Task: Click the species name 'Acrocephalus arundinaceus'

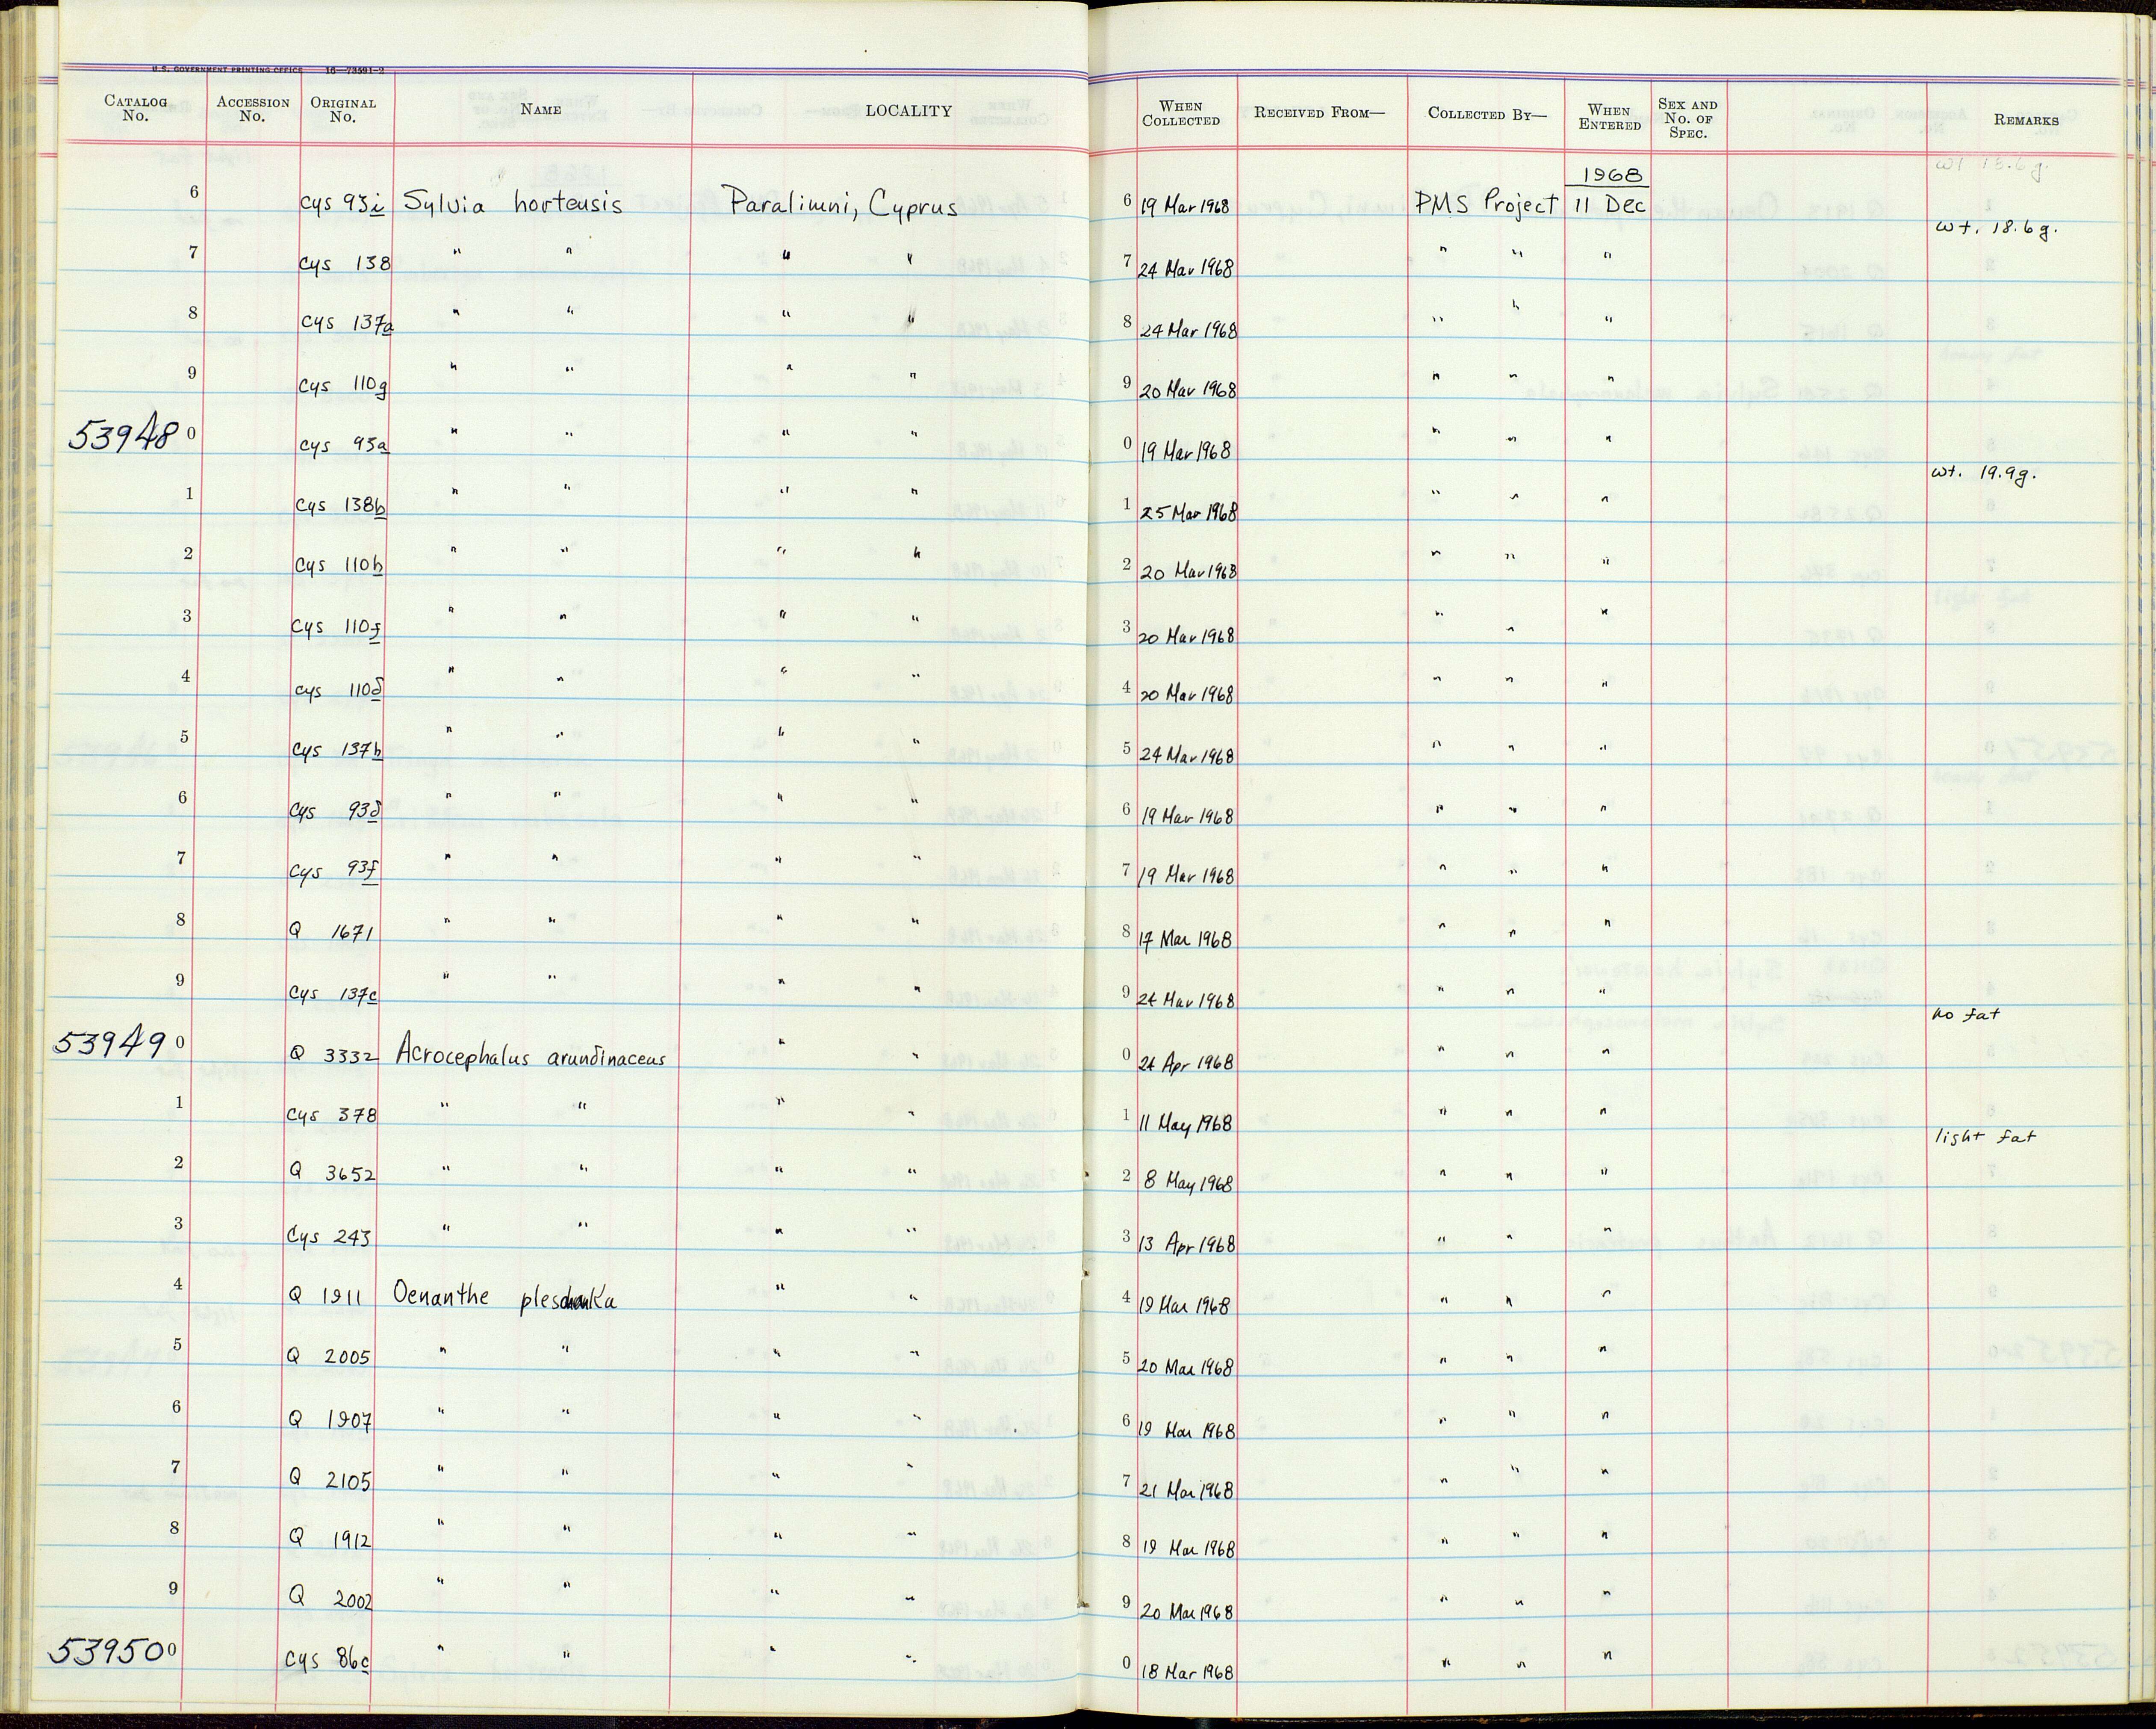Action: click(531, 1055)
